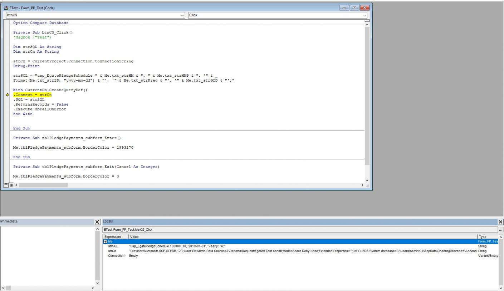Click the Immediate window scroll up arrow
This screenshot has height=291, width=504.
click(x=98, y=229)
